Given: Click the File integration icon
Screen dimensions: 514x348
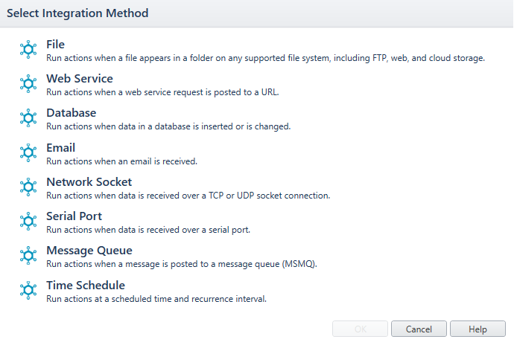Looking at the screenshot, I should (x=28, y=50).
